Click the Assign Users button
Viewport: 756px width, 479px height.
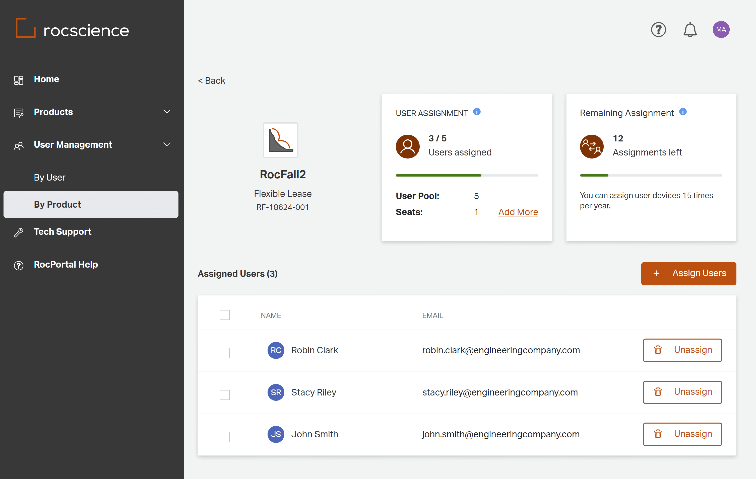[x=688, y=274]
